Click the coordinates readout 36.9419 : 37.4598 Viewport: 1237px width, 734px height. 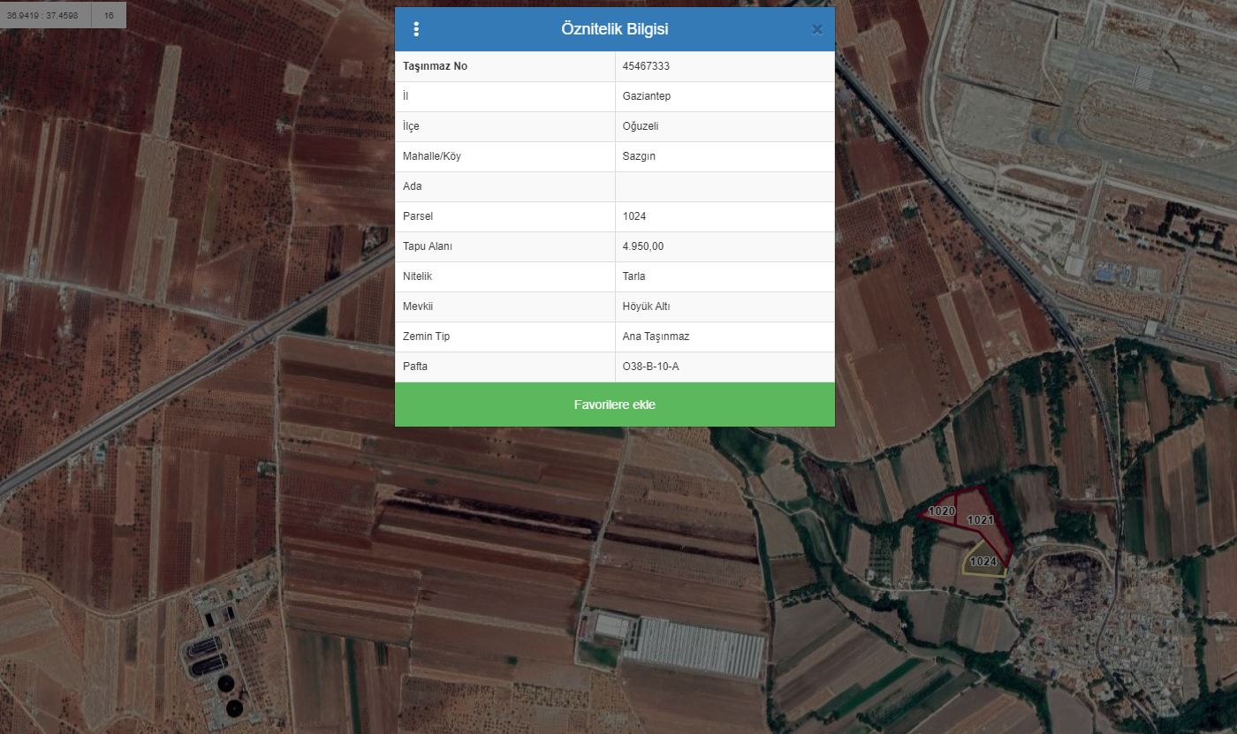(x=42, y=15)
